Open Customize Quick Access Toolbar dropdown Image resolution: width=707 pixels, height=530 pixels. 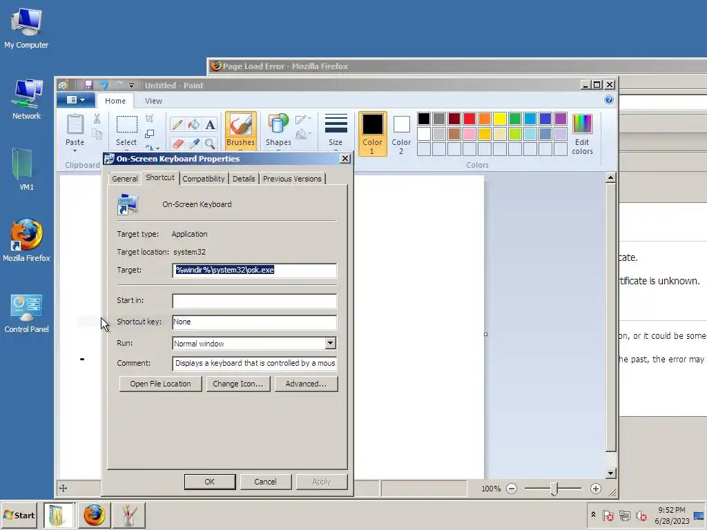pos(131,85)
